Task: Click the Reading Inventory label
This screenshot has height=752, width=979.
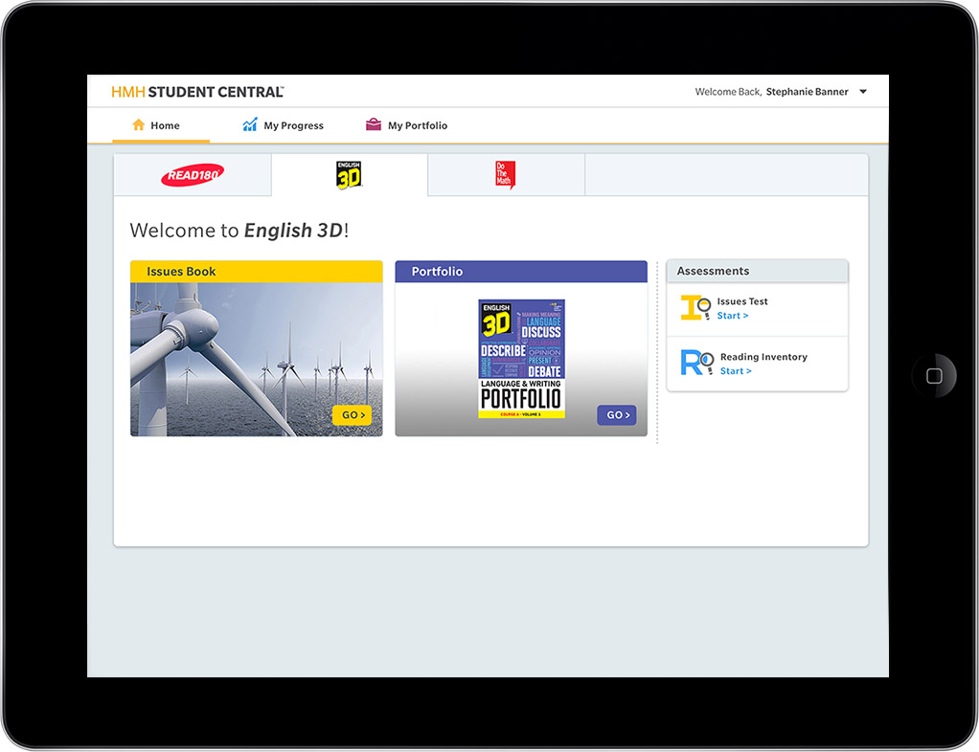Action: coord(763,357)
